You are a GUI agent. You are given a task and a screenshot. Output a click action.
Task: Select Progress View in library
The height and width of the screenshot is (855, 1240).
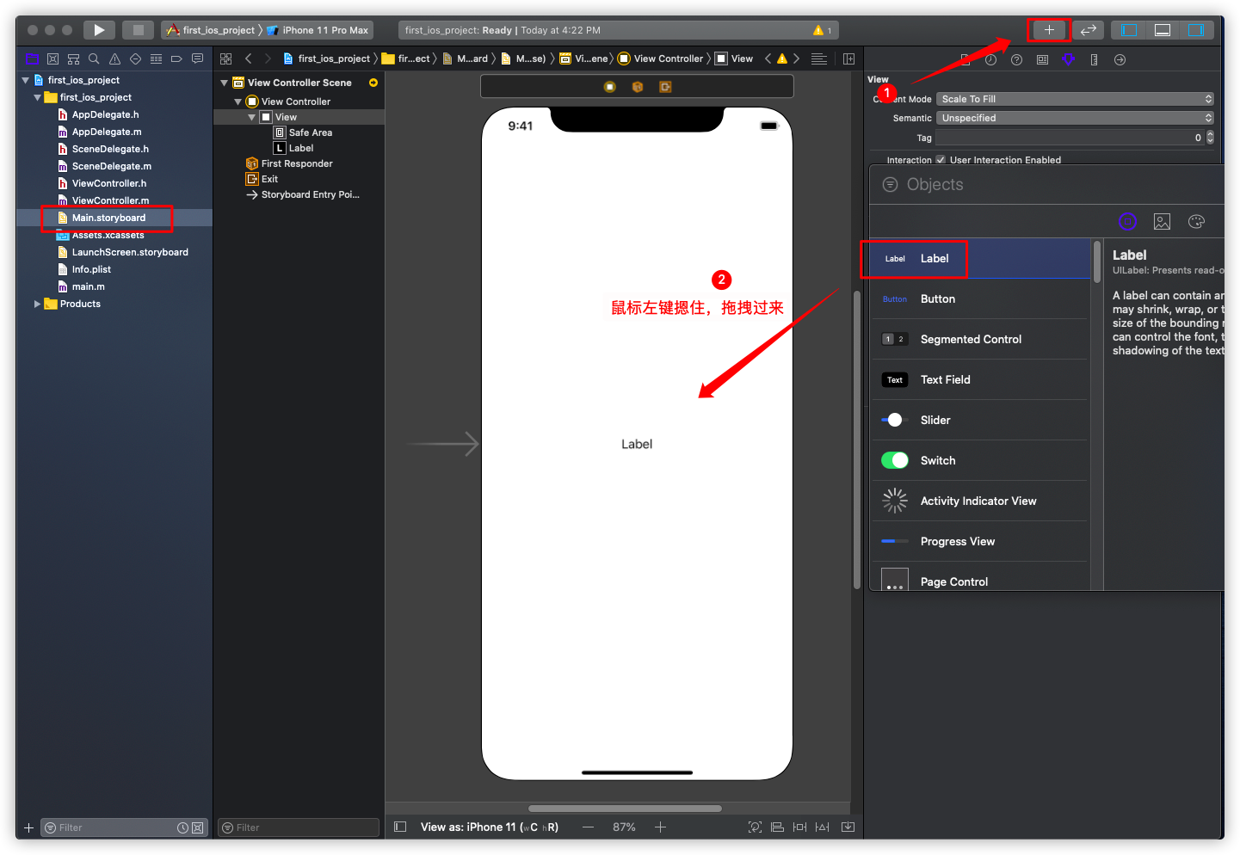click(980, 542)
